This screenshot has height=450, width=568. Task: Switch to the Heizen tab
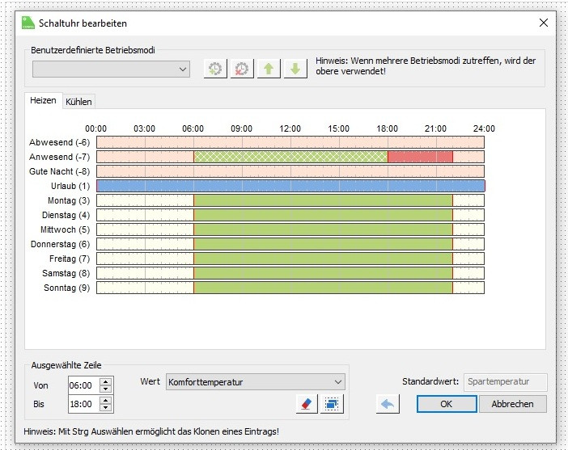tap(43, 100)
